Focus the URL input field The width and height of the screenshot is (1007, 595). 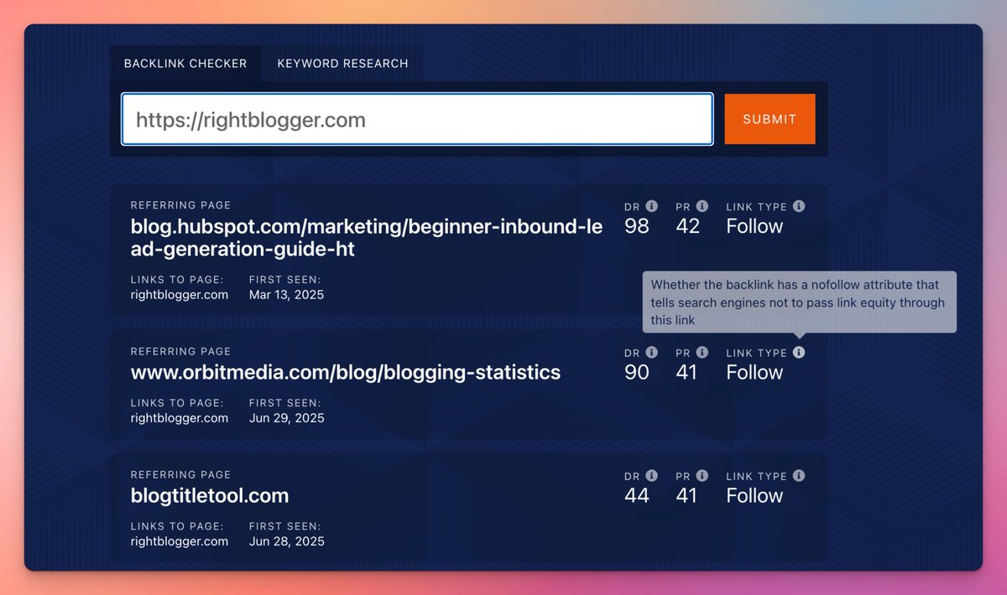coord(417,119)
